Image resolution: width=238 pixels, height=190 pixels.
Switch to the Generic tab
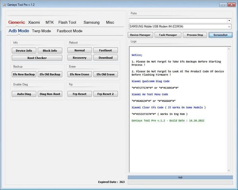(17, 23)
